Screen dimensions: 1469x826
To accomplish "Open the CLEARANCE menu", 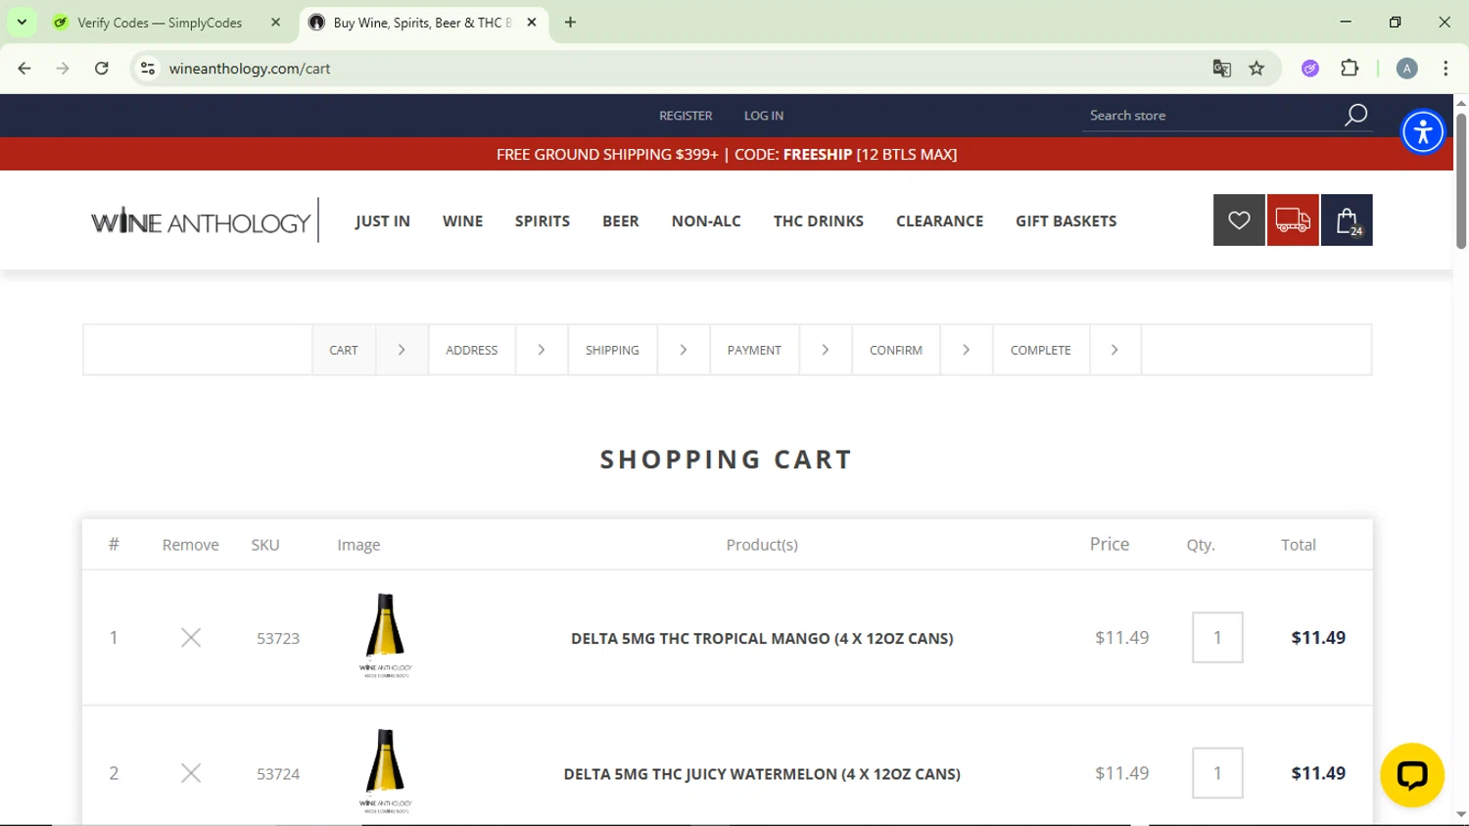I will click(x=940, y=221).
